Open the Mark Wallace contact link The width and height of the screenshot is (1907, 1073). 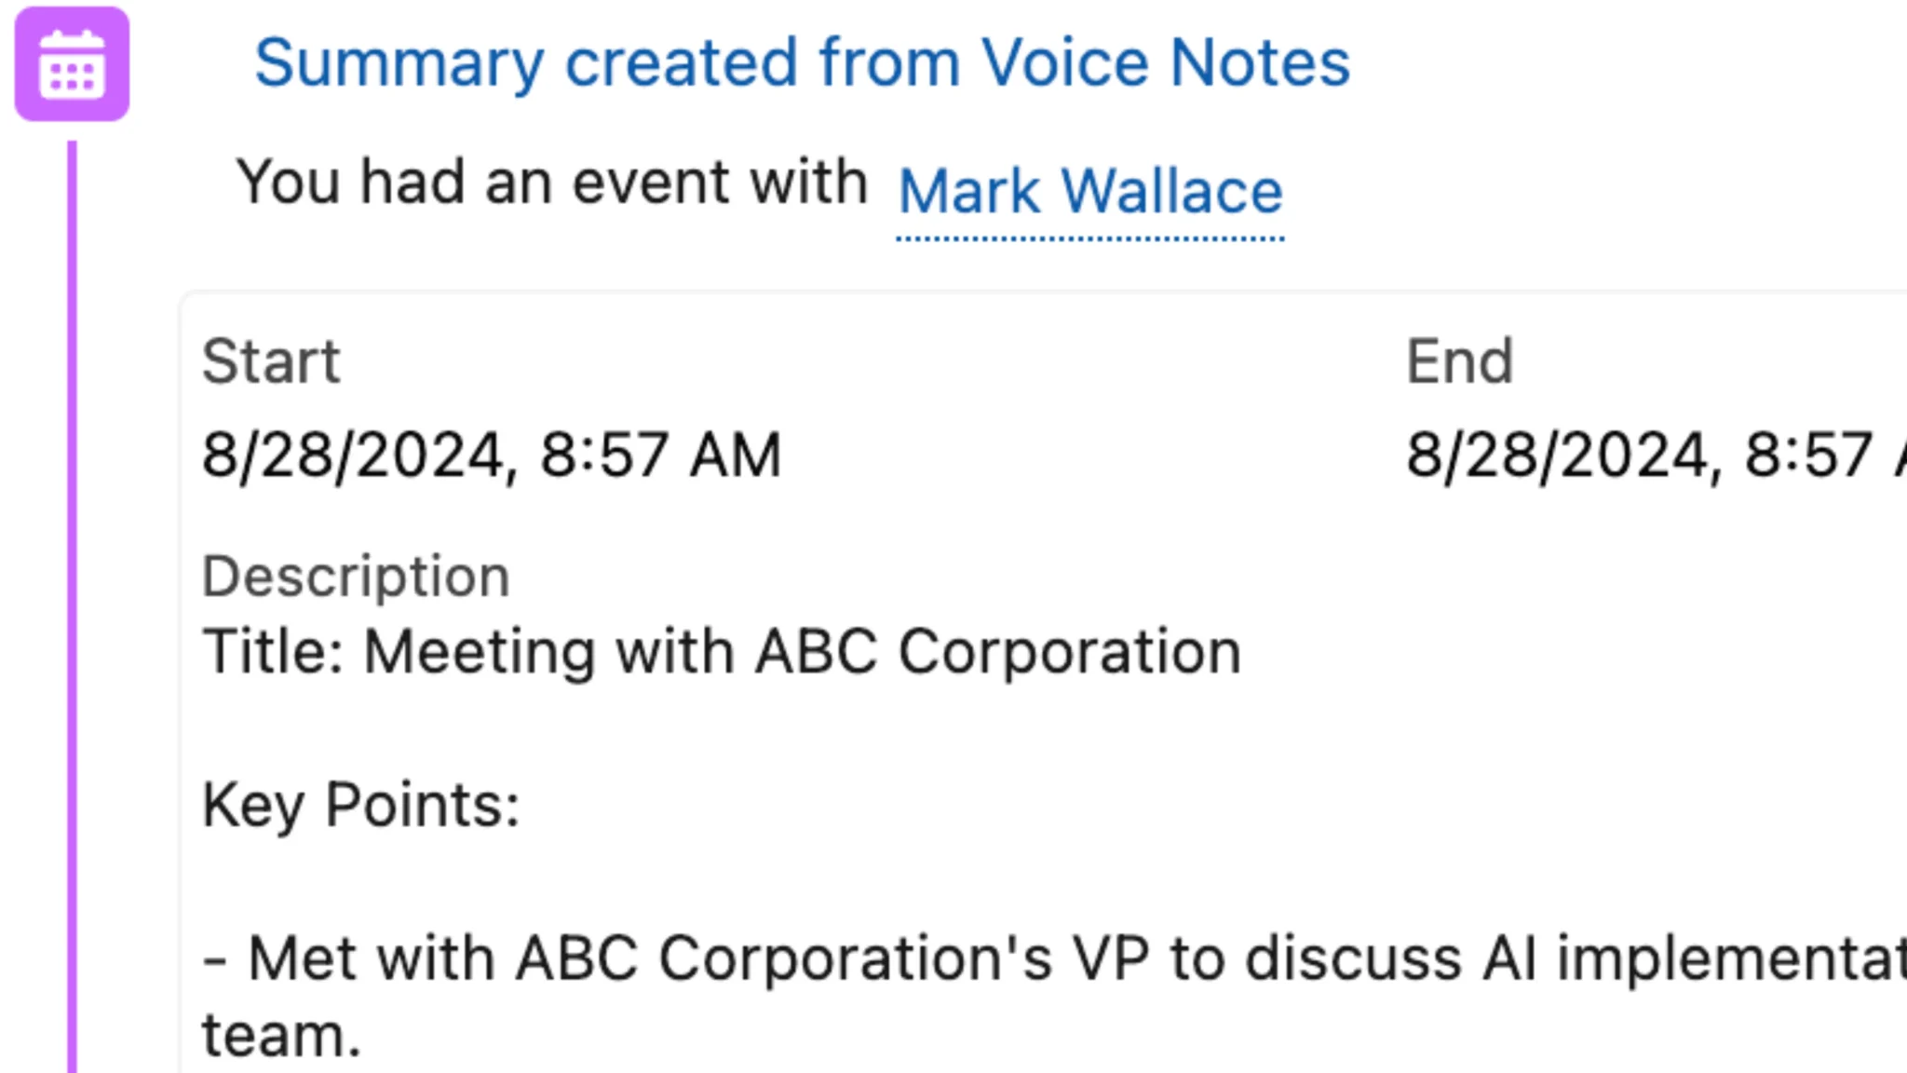(x=1090, y=192)
